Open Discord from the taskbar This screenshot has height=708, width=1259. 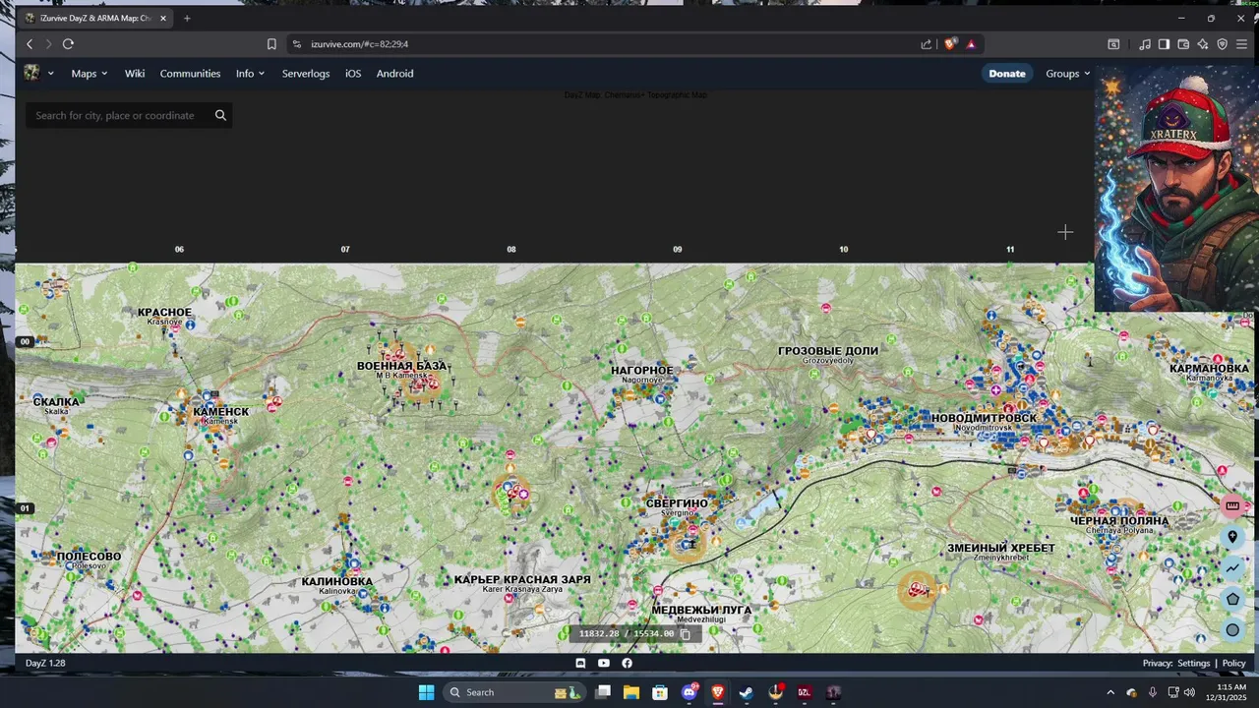pyautogui.click(x=689, y=692)
